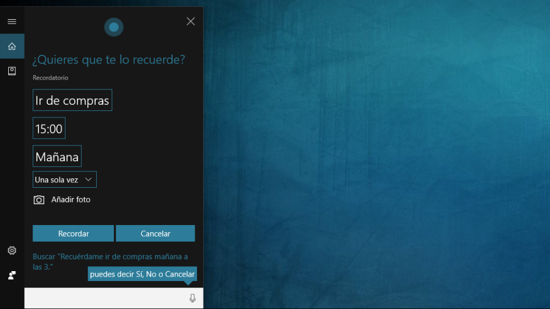
Task: Change the reminder time 15:00
Action: [x=49, y=128]
